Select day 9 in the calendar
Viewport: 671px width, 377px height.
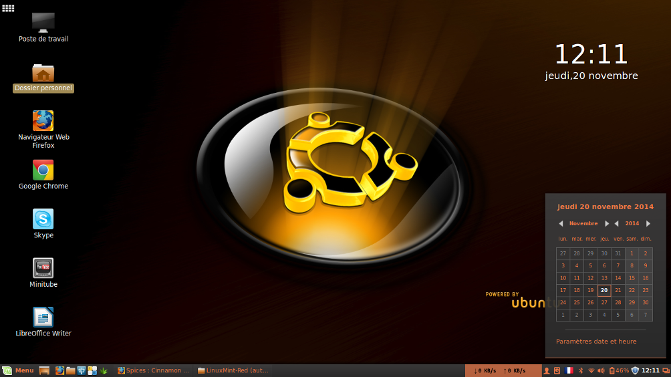point(646,266)
